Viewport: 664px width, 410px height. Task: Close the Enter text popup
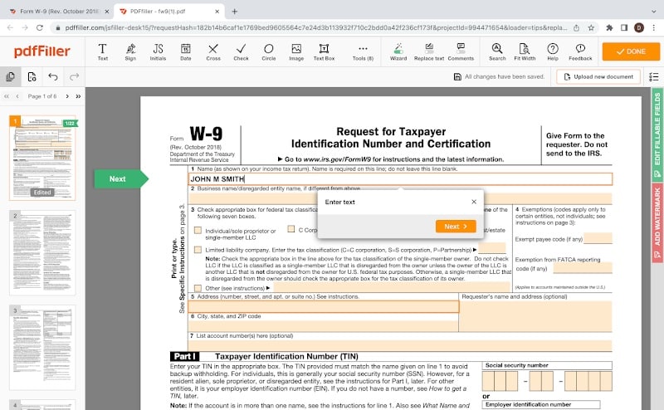point(474,202)
